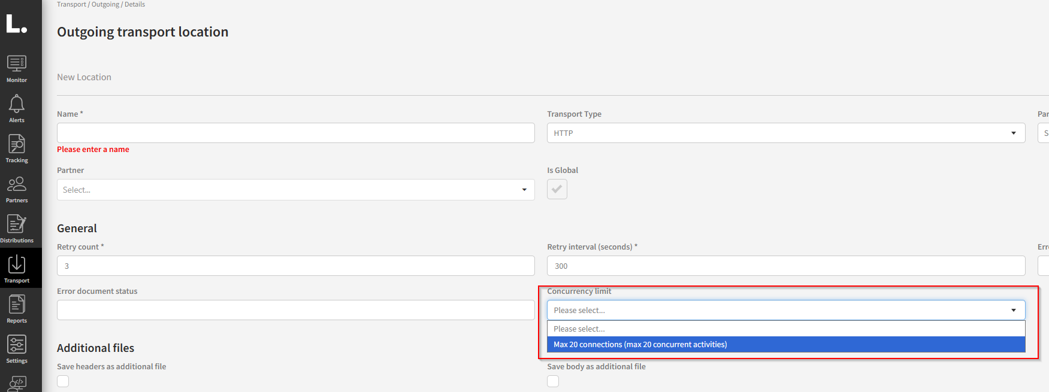This screenshot has height=392, width=1049.
Task: Open the Partner select dropdown
Action: 295,190
